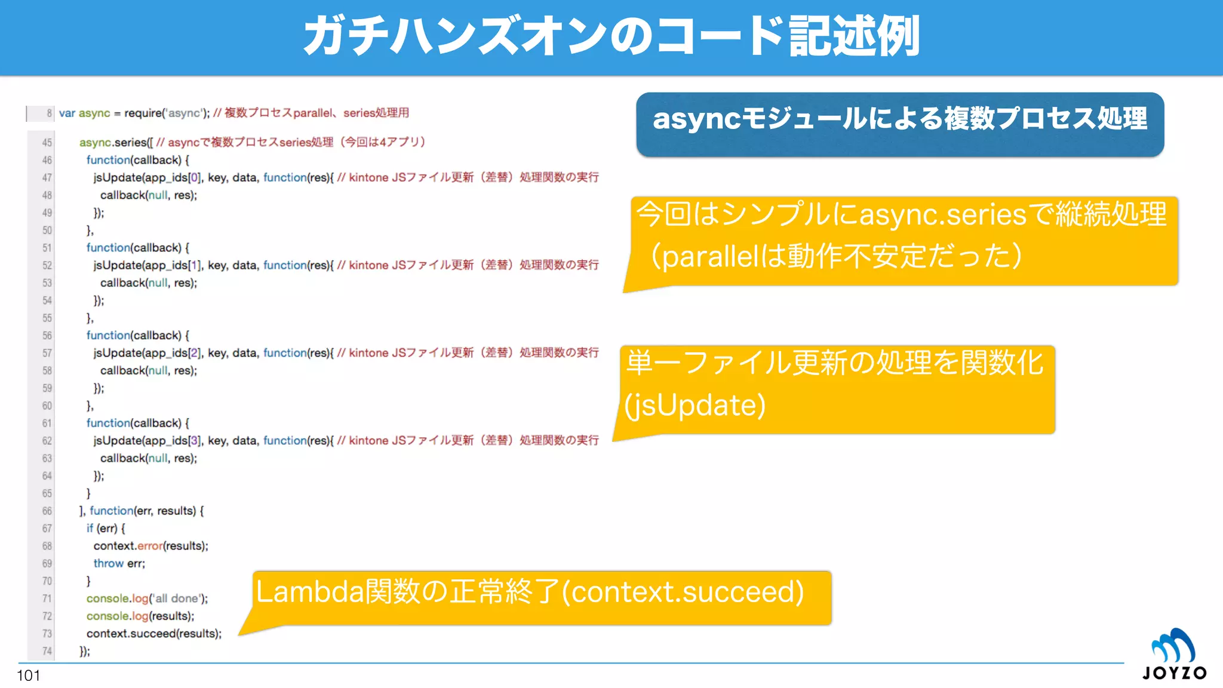This screenshot has height=688, width=1223.
Task: Click function(callback) on line 51
Action: click(x=137, y=248)
